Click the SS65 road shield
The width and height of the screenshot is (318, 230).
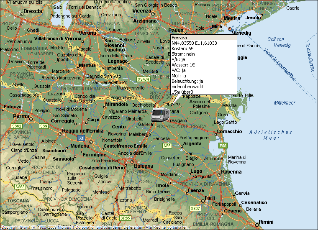125,218
